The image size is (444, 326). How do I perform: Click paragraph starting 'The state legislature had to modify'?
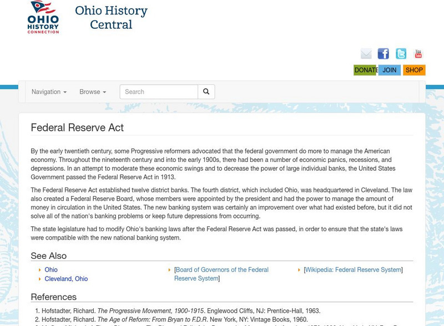(216, 233)
